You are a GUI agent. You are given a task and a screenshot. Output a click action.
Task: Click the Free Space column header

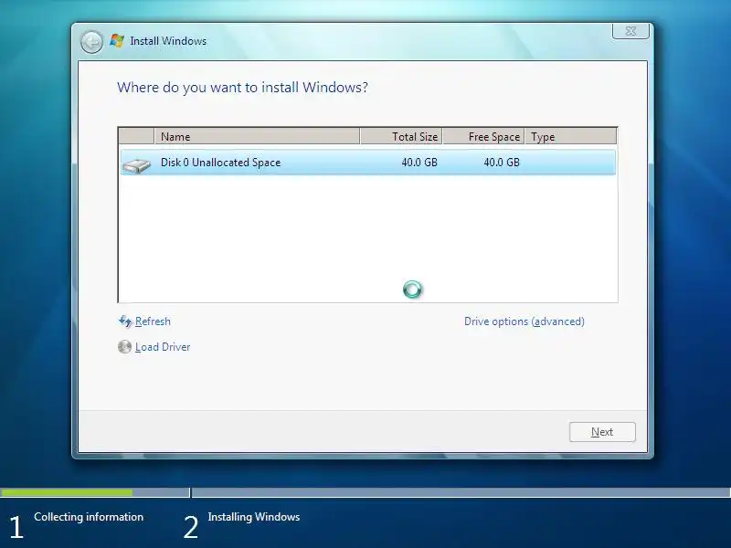[484, 136]
